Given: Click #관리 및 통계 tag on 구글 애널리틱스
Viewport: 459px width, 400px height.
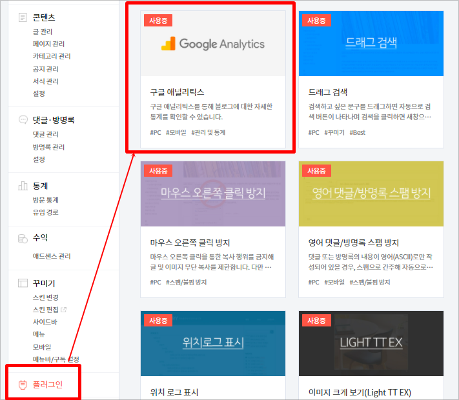Looking at the screenshot, I should pyautogui.click(x=209, y=132).
